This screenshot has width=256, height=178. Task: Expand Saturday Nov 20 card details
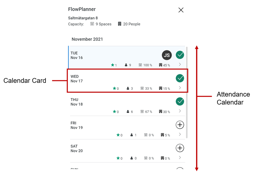pyautogui.click(x=180, y=157)
